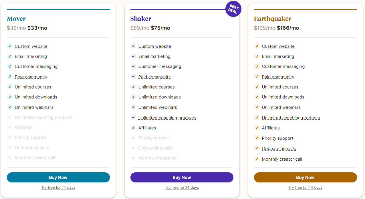Click the checkmark icon beside Shaker's Affiliates

133,128
